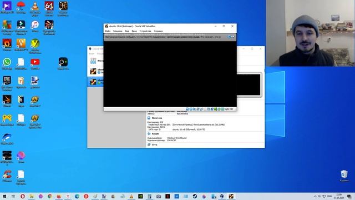Open the Машина menu in the VM window
355x200 pixels.
click(x=118, y=31)
